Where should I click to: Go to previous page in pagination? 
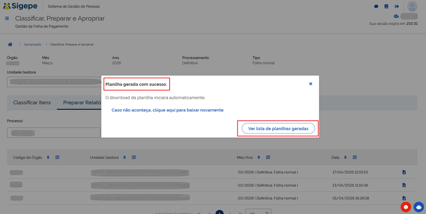click(x=209, y=213)
